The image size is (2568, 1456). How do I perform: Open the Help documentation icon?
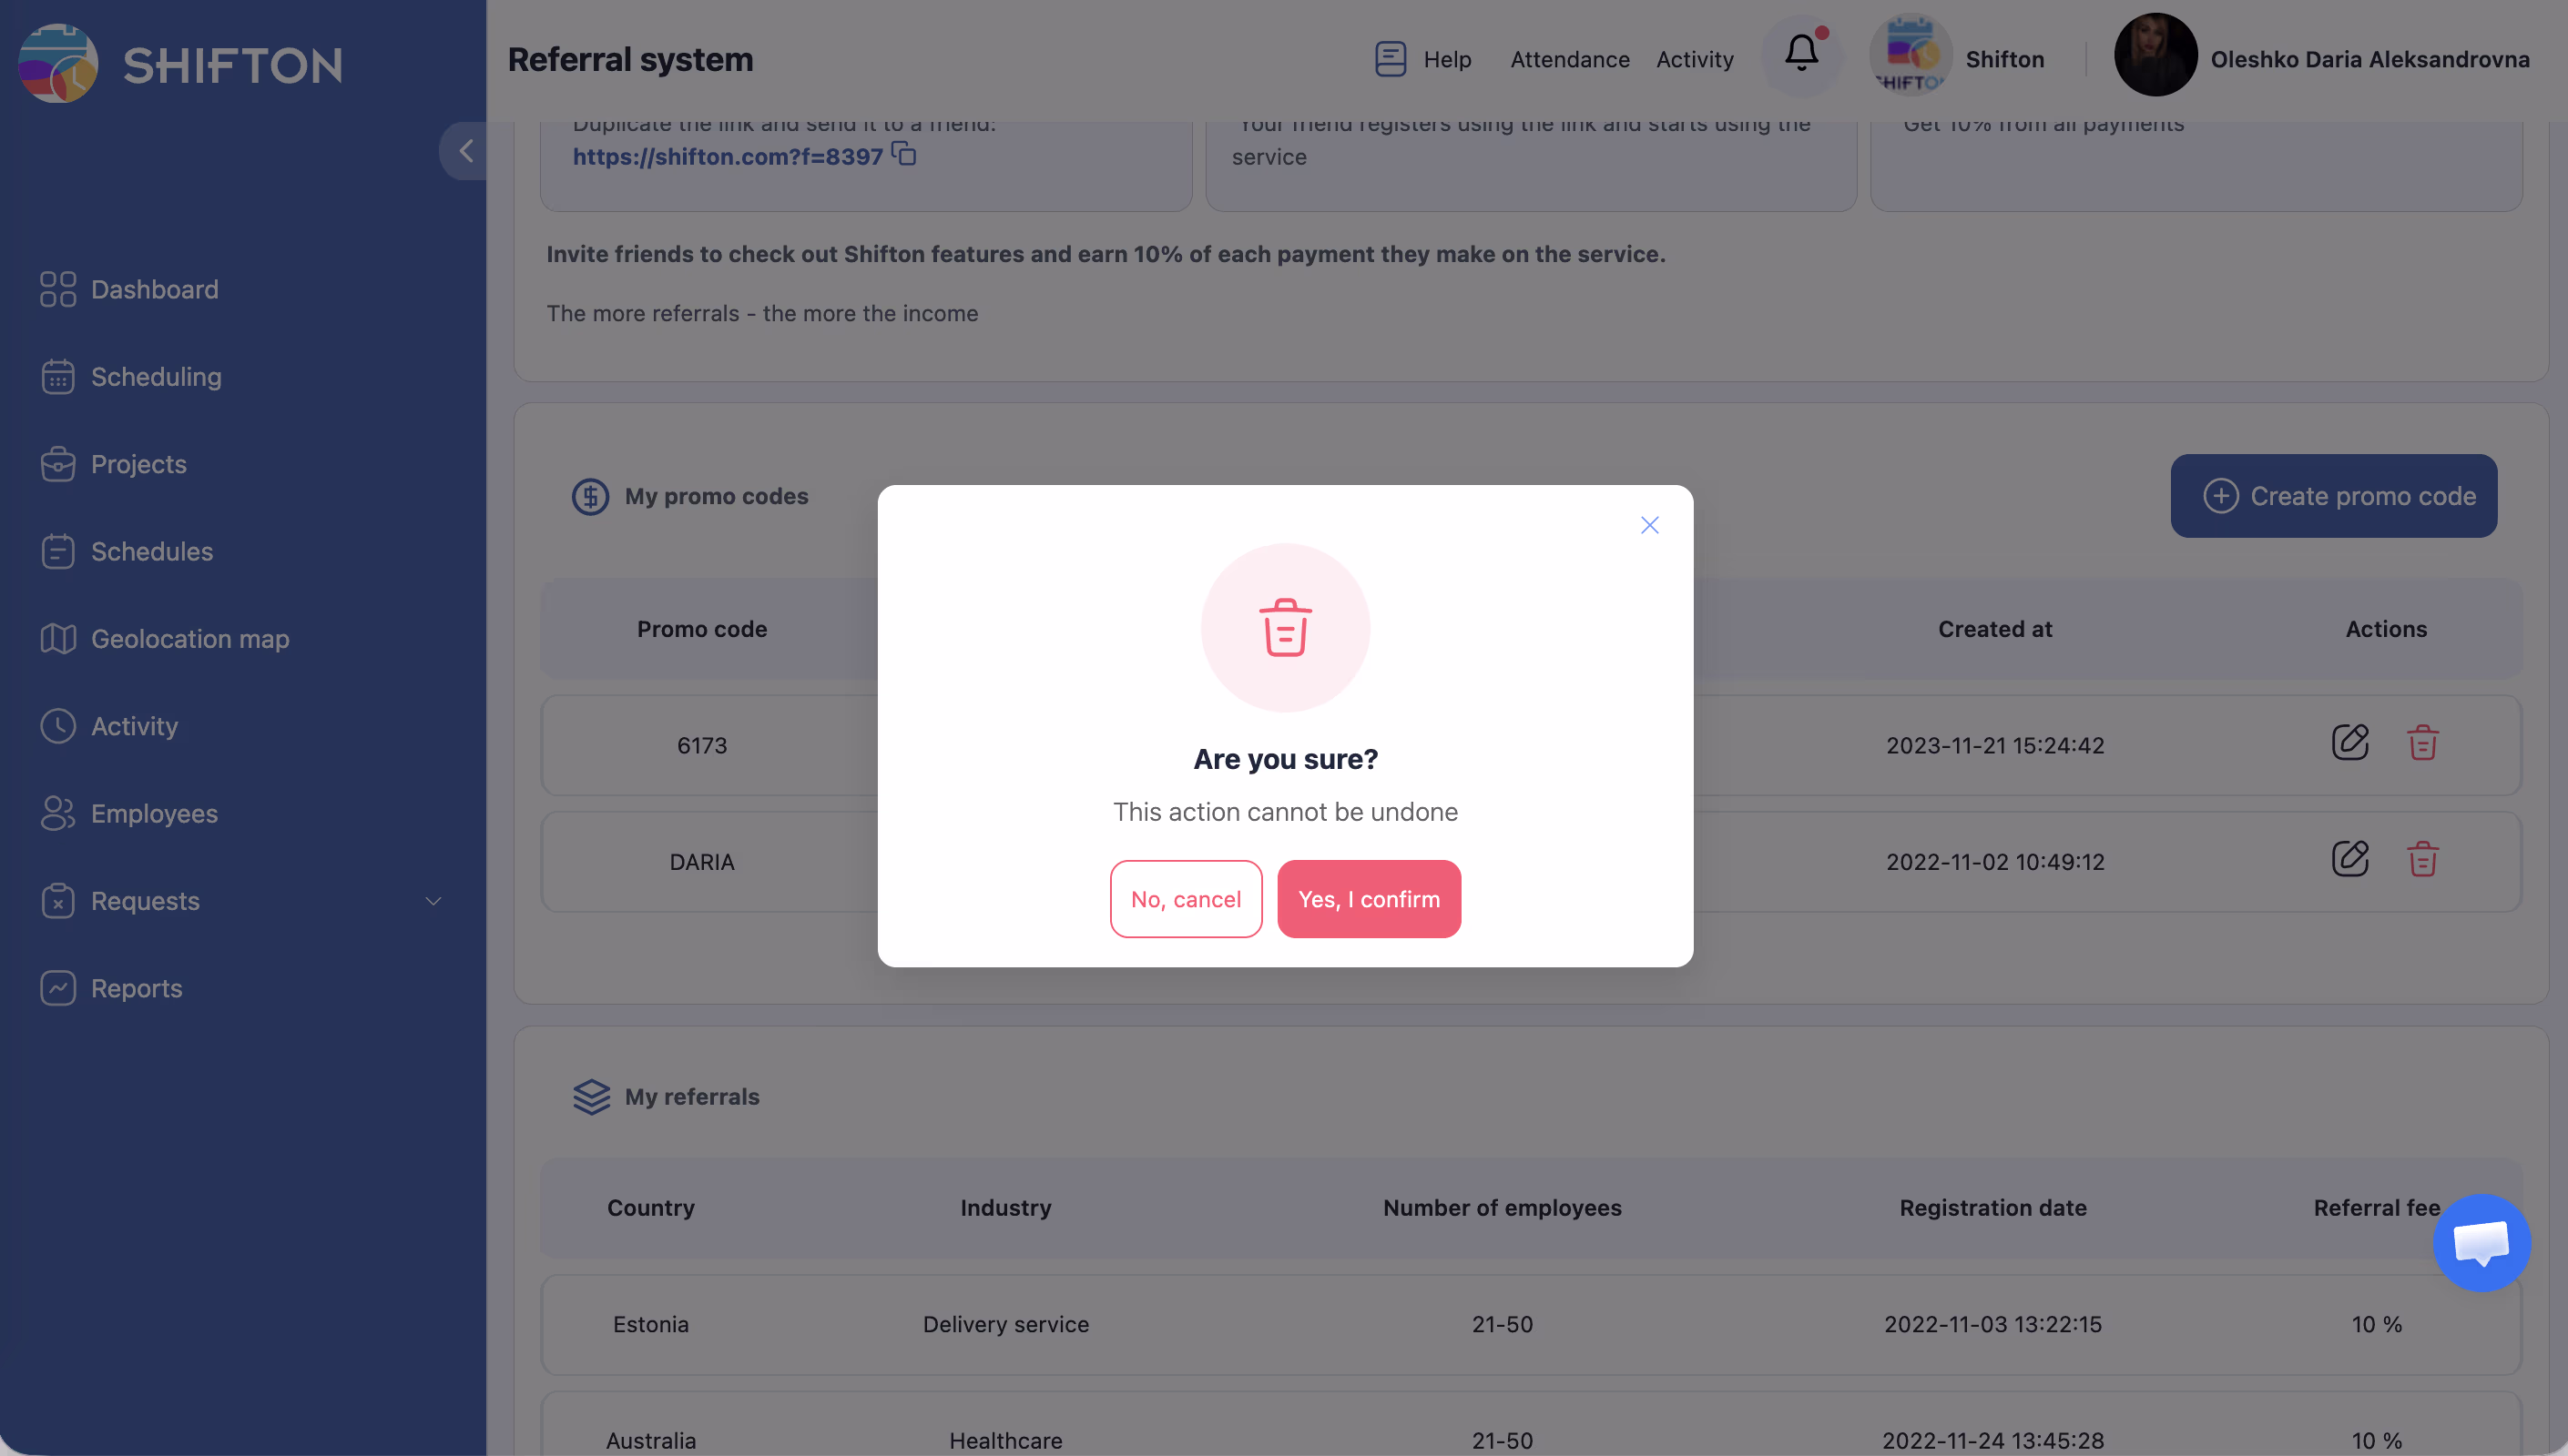point(1391,59)
